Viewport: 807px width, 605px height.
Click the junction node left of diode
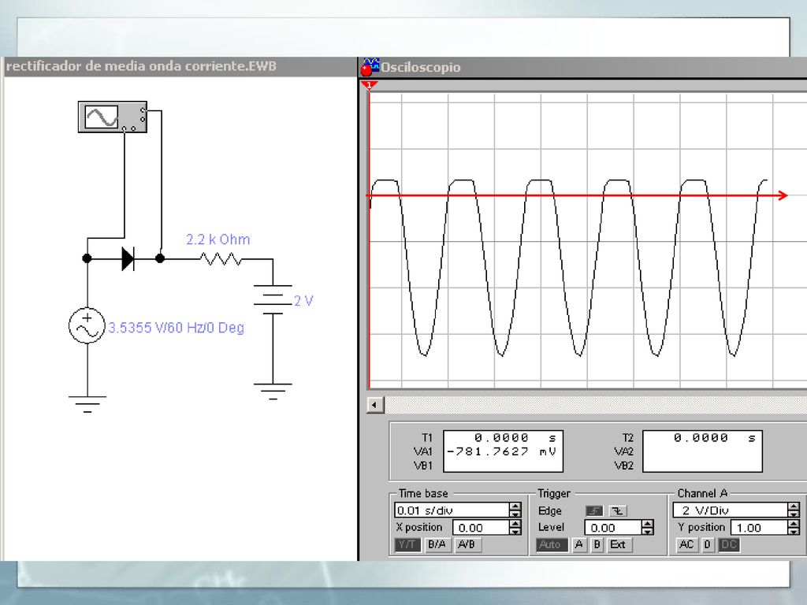(x=87, y=258)
